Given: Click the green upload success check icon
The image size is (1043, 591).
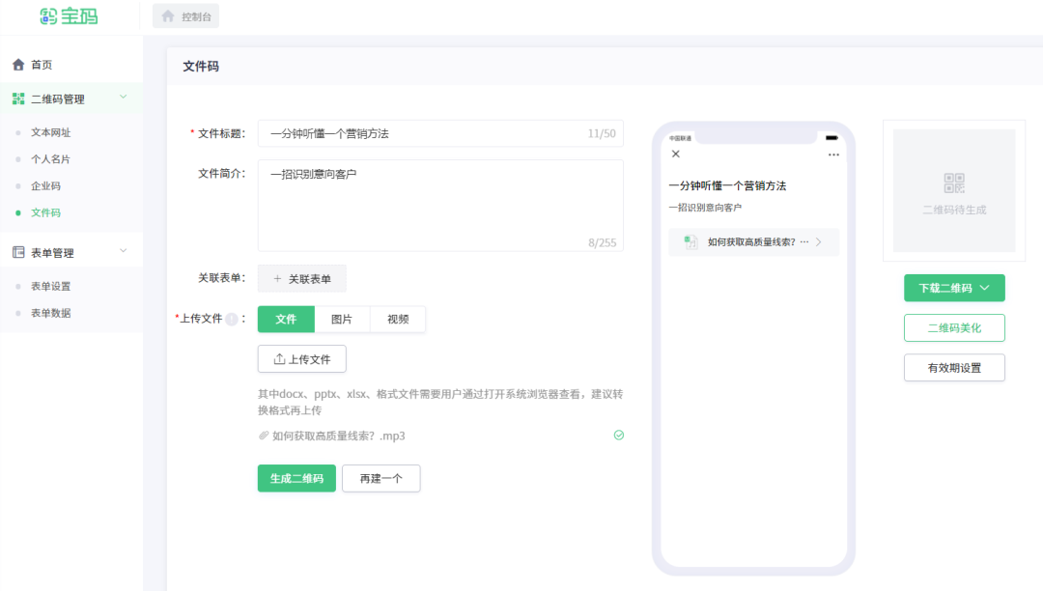Looking at the screenshot, I should (619, 436).
